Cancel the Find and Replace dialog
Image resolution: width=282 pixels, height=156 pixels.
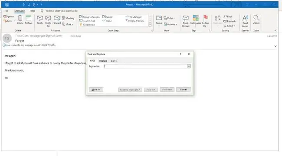[183, 89]
